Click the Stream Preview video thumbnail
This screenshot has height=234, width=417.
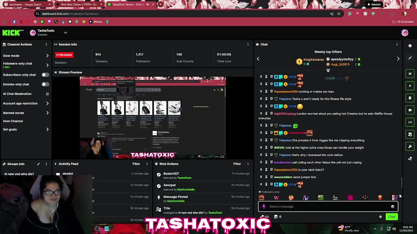coord(153,118)
